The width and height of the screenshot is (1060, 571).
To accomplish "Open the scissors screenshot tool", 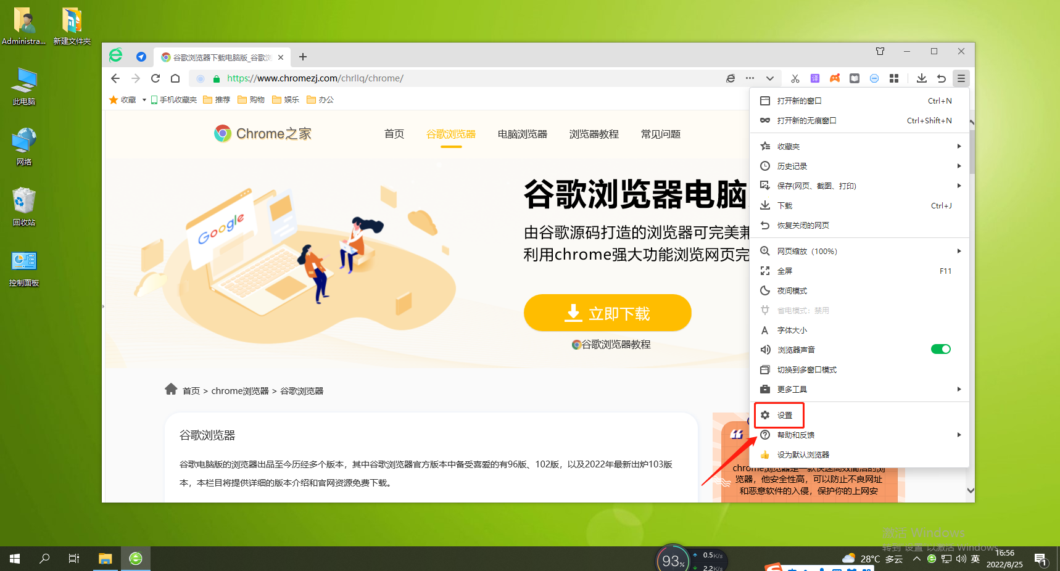I will (795, 78).
